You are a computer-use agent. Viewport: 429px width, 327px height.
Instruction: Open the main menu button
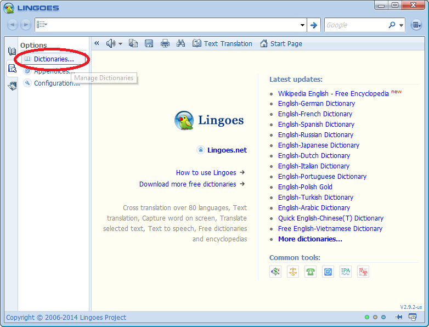(x=416, y=25)
